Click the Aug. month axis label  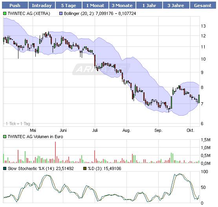pos(126,130)
